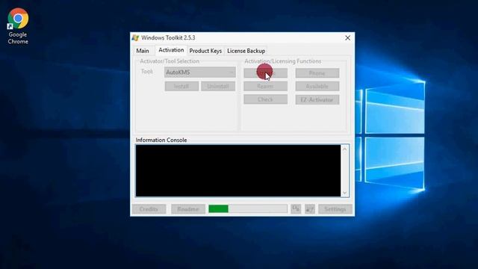Open the Google Chrome desktop shortcut
The image size is (478, 269).
point(18,26)
